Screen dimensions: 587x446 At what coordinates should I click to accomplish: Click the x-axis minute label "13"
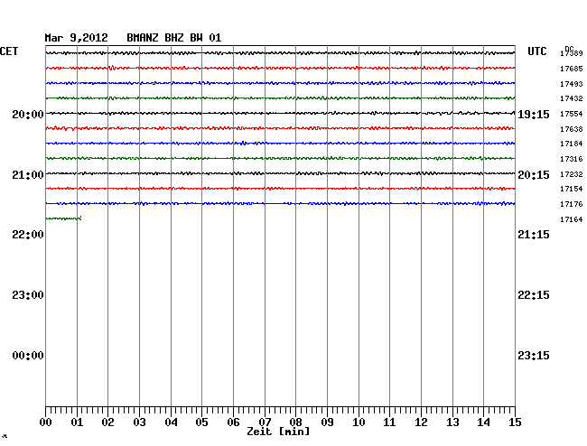452,423
